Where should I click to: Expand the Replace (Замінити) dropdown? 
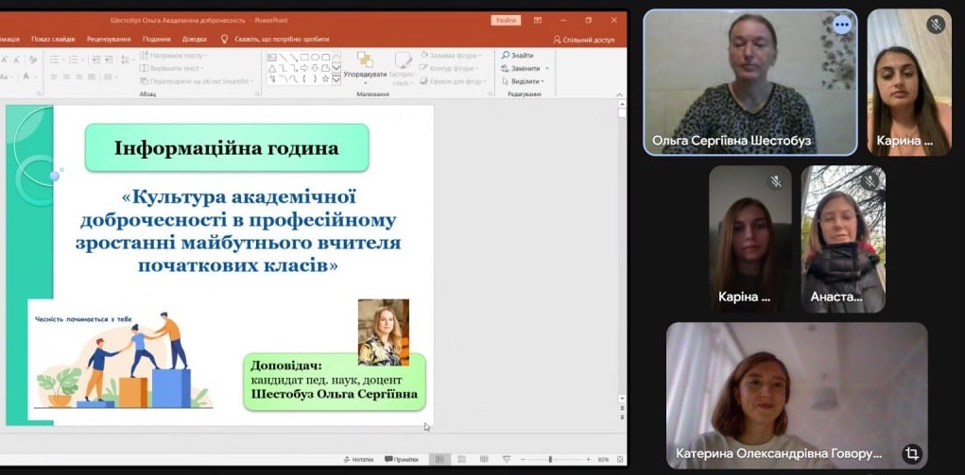coord(545,69)
